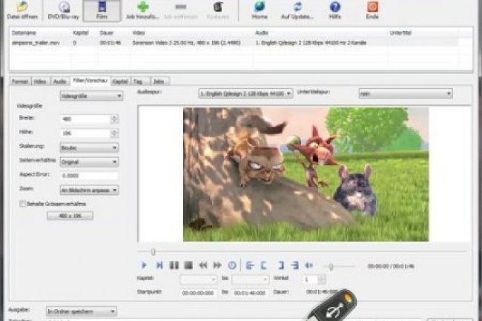Open the Kapitel end dropdown after bis
482x321 pixels.
coord(251,279)
